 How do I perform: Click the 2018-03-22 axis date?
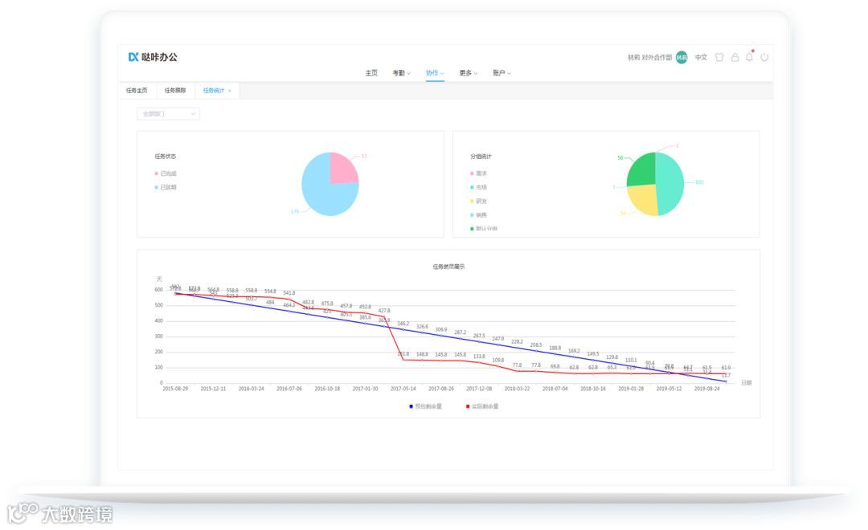point(517,389)
